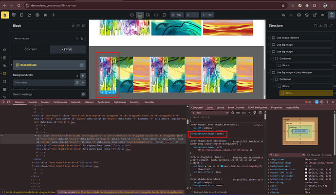Screen dimensions: 336x195
Task: Open the WordPress dashboard icon
Action: [307, 15]
